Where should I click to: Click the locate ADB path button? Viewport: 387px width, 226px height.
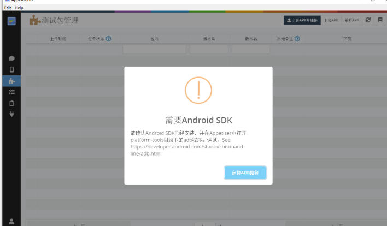[245, 173]
